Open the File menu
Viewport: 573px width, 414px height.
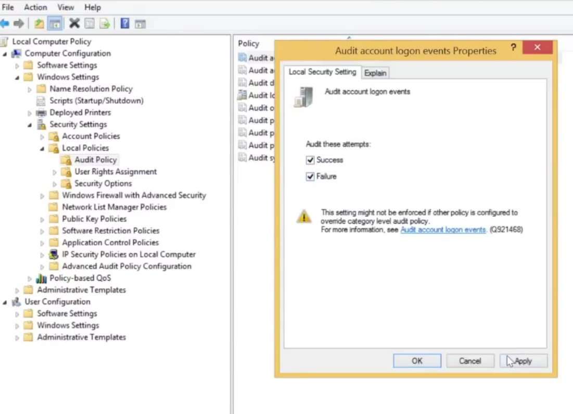(x=8, y=7)
